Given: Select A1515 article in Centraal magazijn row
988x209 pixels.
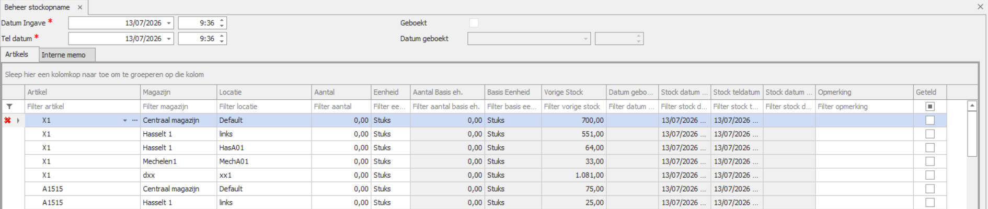Looking at the screenshot, I should point(83,189).
